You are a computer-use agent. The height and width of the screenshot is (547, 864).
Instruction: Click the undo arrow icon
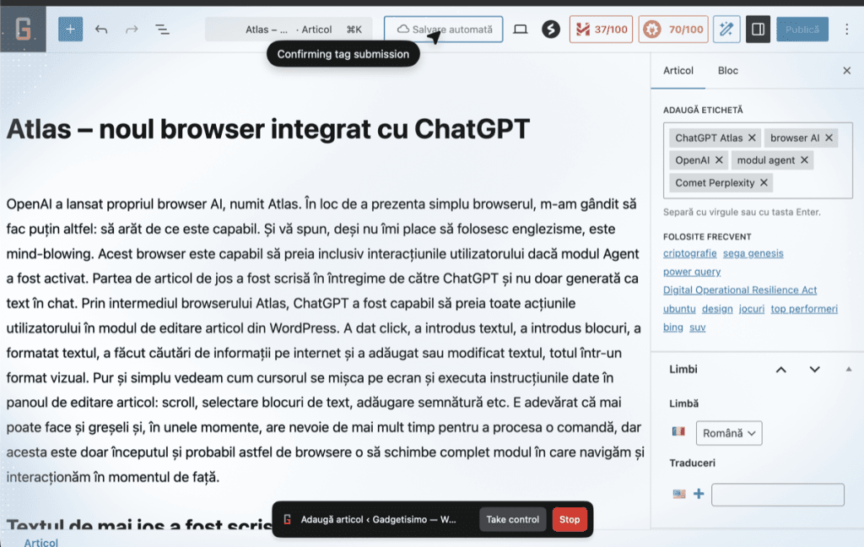pyautogui.click(x=101, y=30)
